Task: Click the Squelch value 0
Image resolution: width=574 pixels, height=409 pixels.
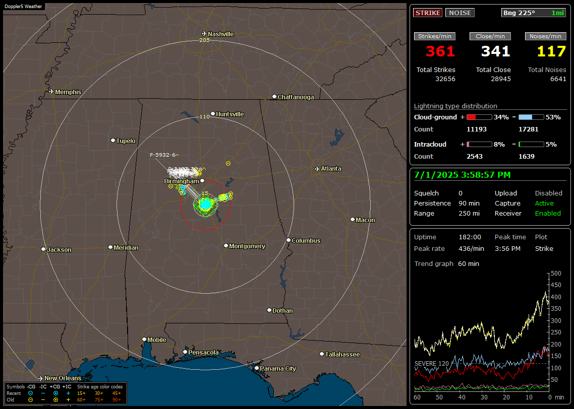Action: pos(461,193)
